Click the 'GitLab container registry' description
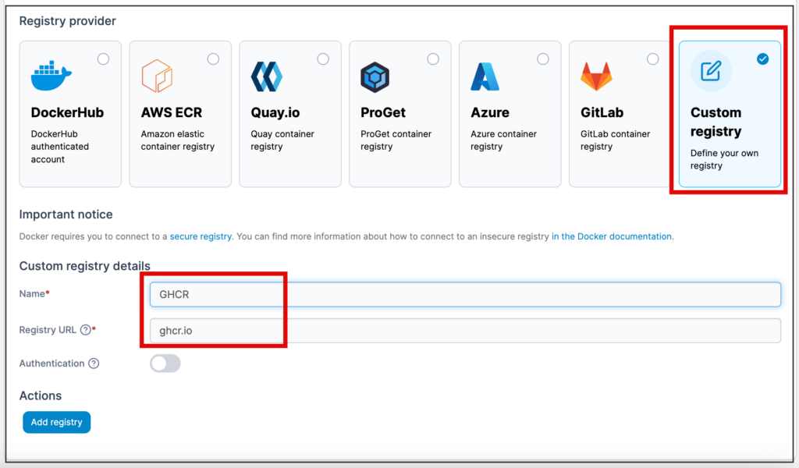The width and height of the screenshot is (799, 468). coord(615,140)
